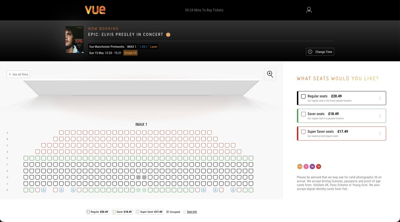400x222 pixels.
Task: Select the rightmost wheelchair seat in row K
Action: [x=233, y=190]
